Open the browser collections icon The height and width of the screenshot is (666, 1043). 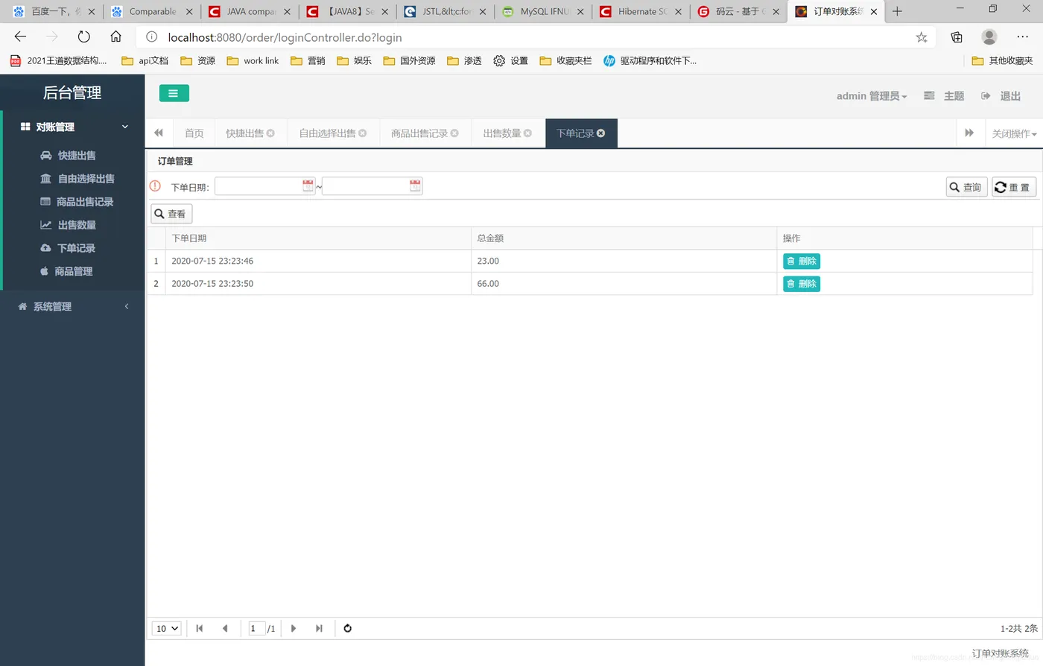click(x=957, y=37)
